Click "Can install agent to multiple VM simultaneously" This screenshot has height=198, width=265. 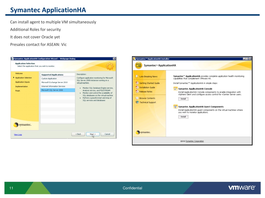(x=53, y=22)
